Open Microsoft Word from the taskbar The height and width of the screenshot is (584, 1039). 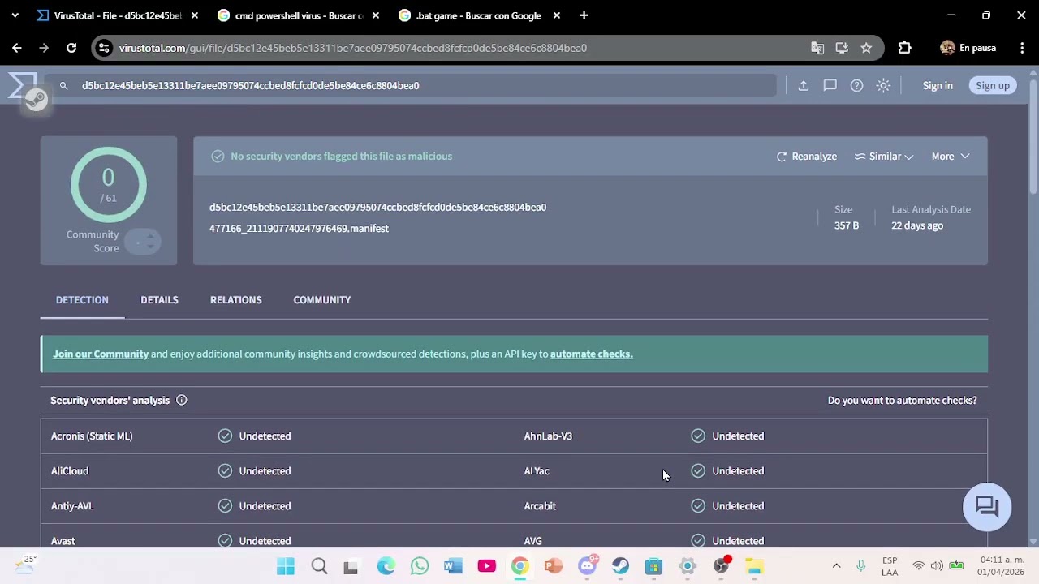pyautogui.click(x=453, y=566)
